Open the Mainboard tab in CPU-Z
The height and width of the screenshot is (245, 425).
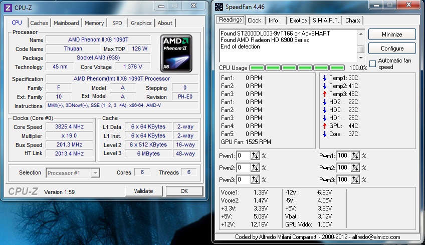66,23
